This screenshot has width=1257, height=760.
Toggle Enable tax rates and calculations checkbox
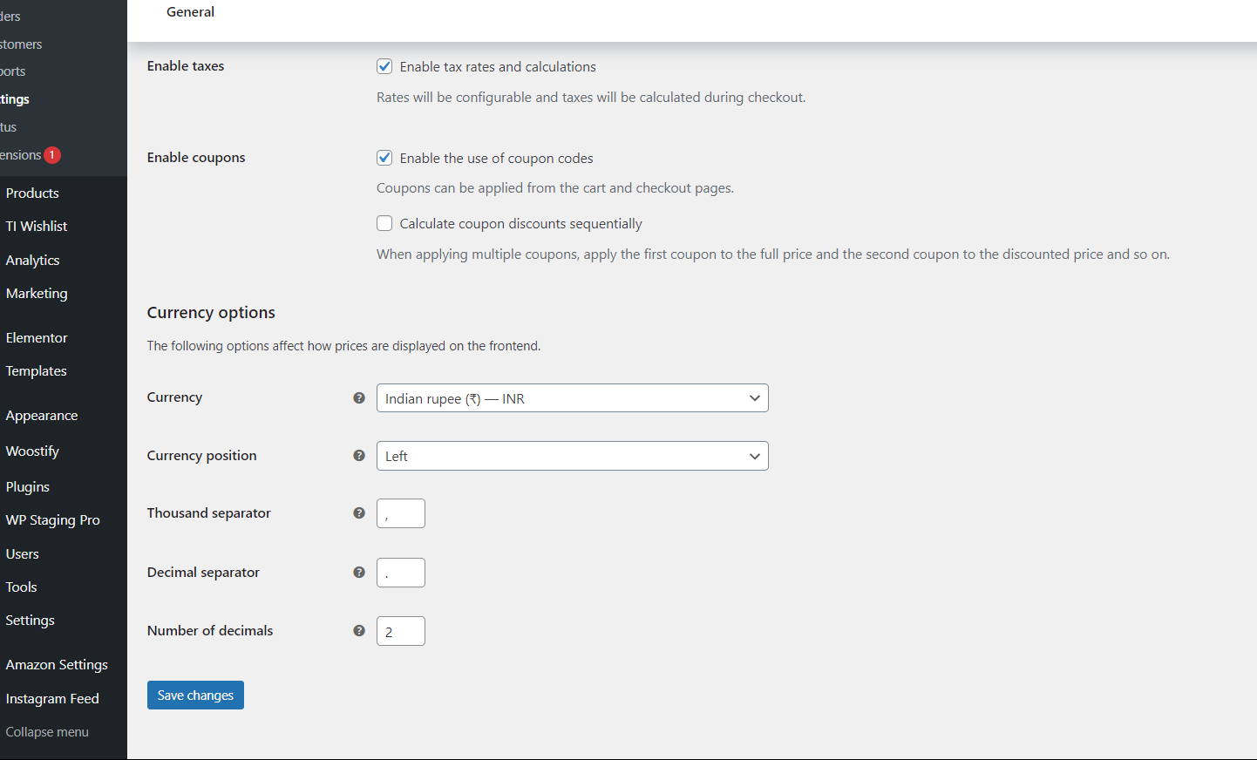click(384, 66)
